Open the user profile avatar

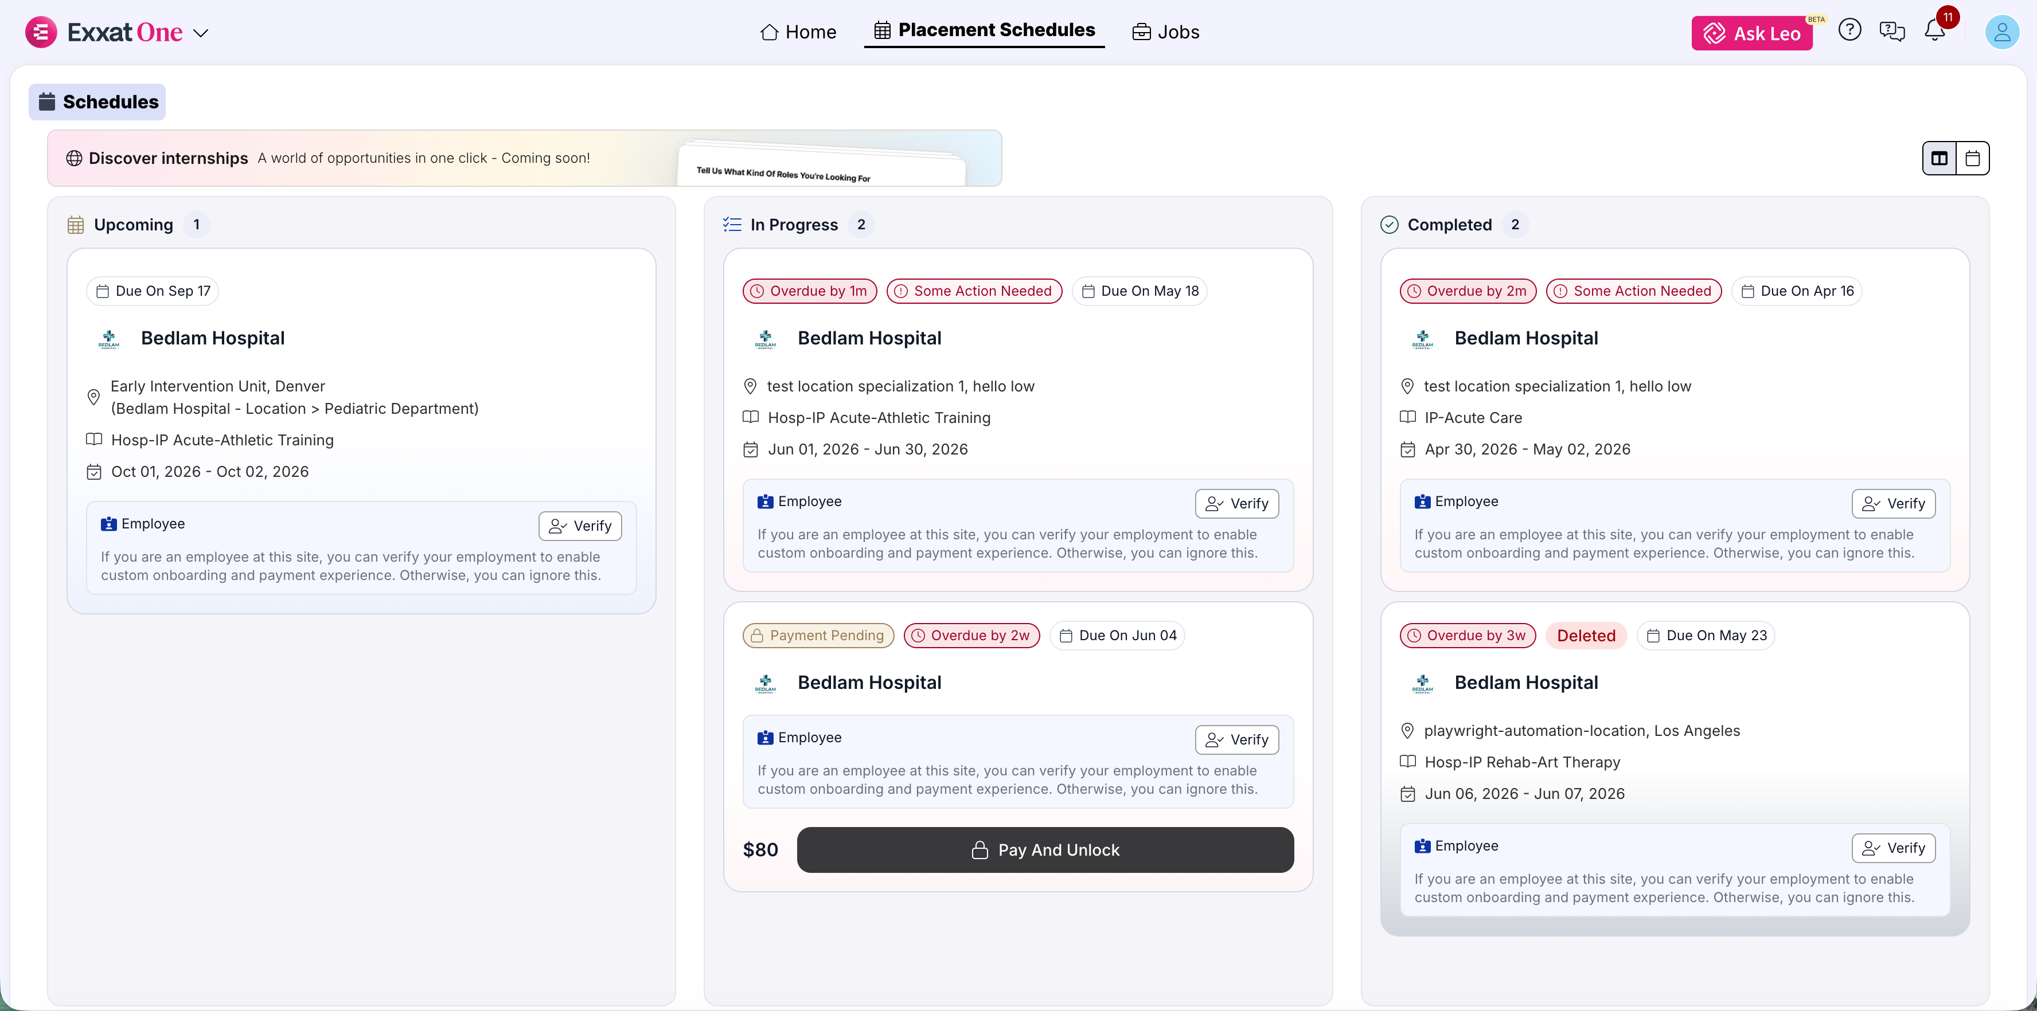tap(2002, 33)
